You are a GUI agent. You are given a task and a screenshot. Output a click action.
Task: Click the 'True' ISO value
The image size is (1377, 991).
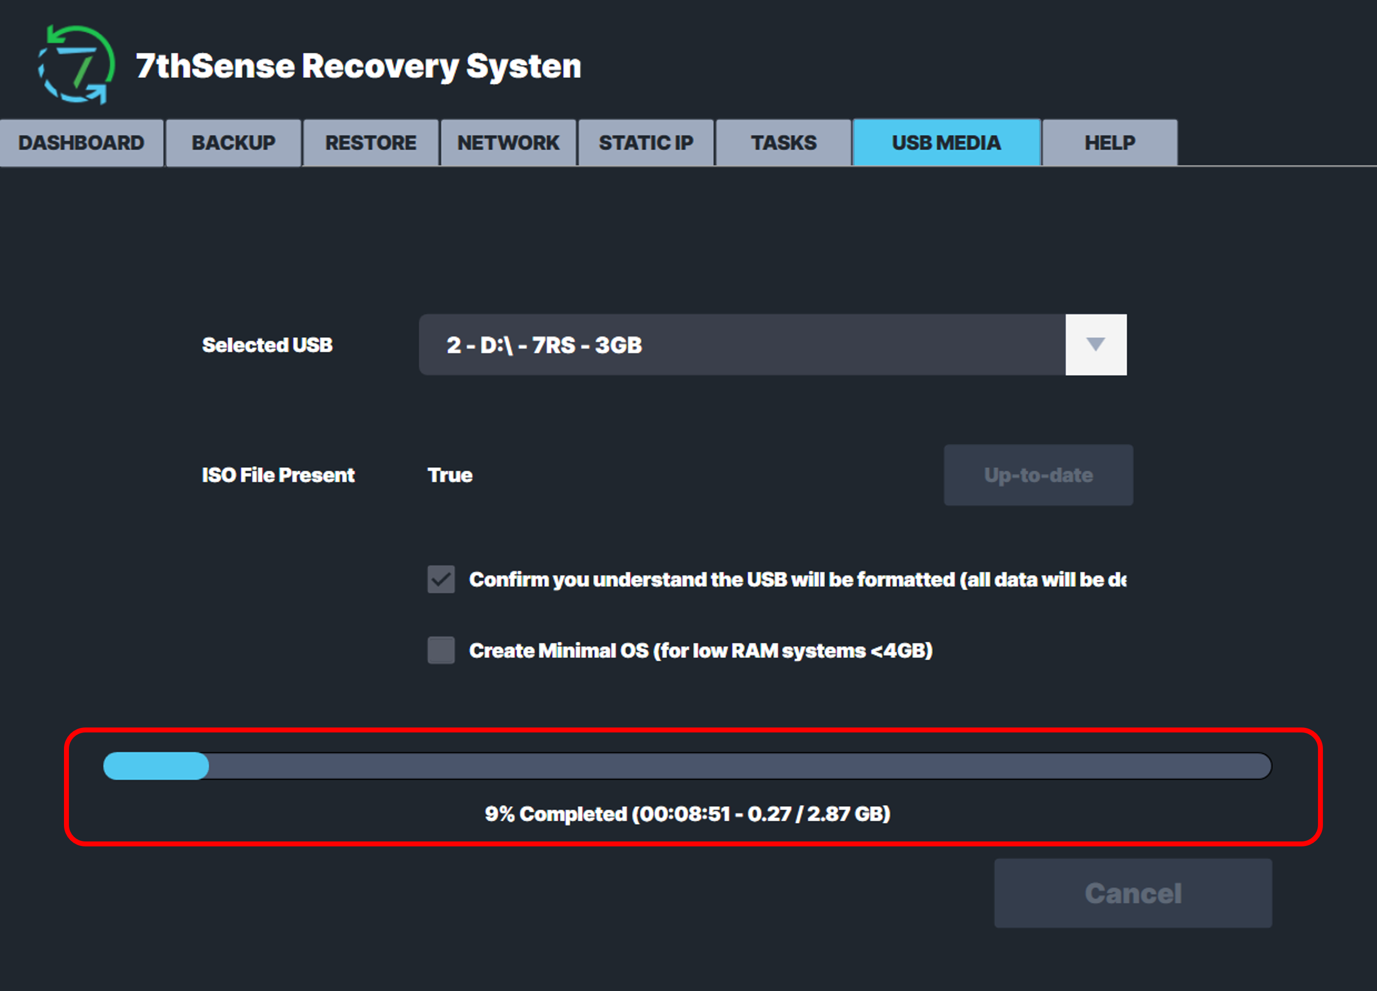point(450,475)
